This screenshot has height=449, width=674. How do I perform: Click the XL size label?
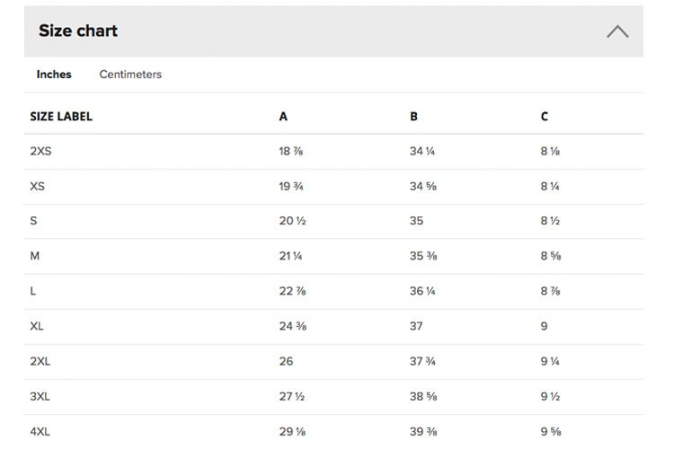[x=37, y=326]
